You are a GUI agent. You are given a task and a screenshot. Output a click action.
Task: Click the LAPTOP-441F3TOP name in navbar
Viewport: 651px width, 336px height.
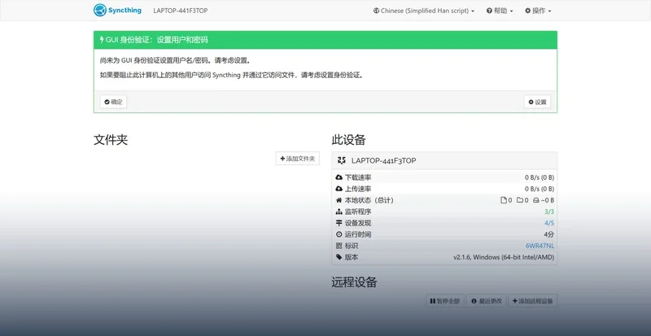180,11
